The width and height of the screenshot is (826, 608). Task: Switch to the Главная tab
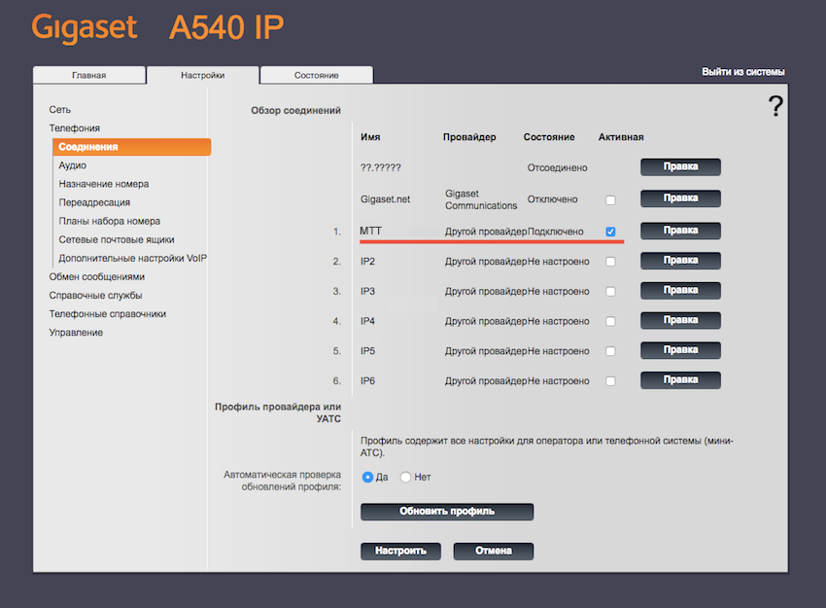tap(88, 76)
